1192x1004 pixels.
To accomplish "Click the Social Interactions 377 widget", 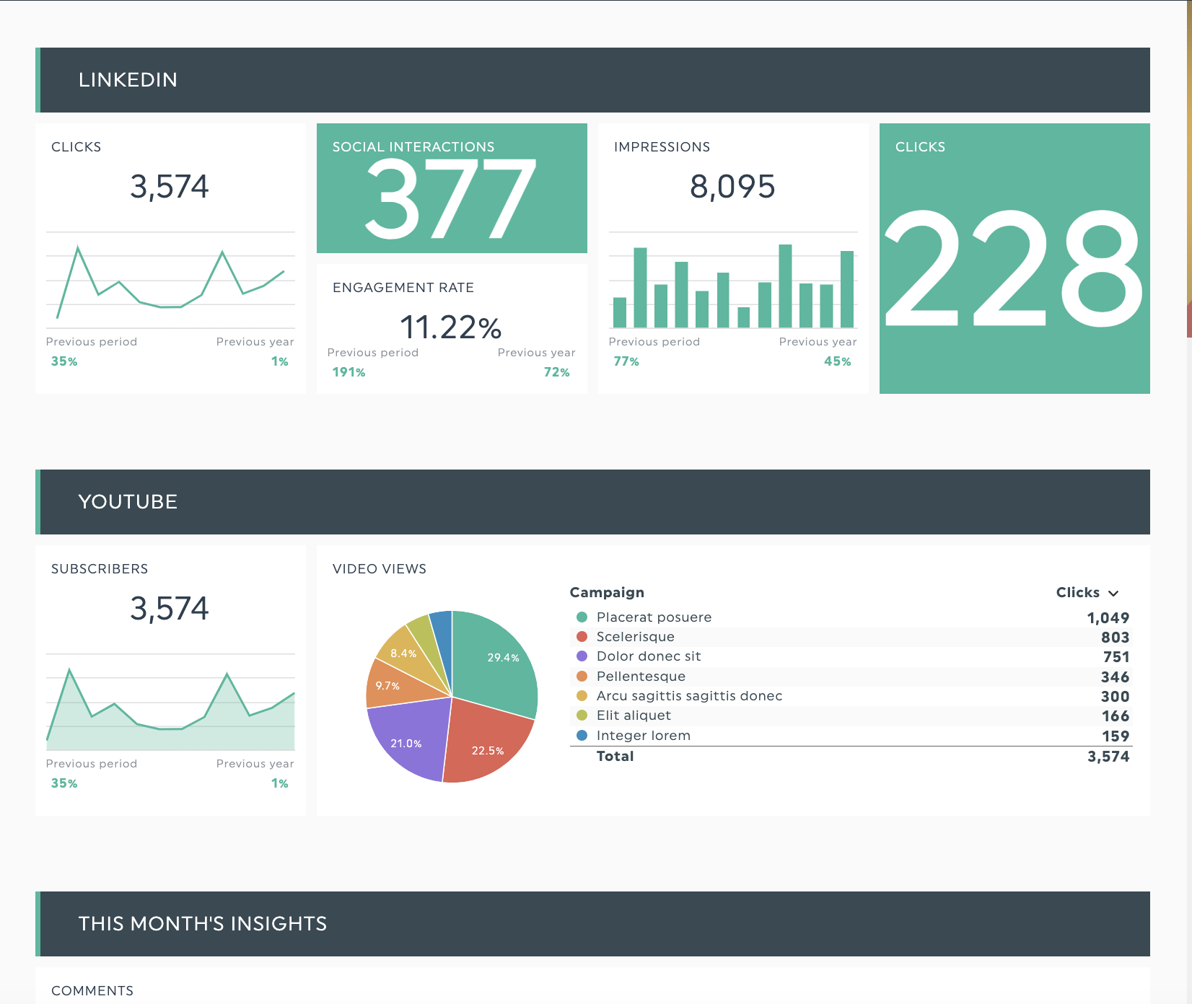I will click(452, 188).
